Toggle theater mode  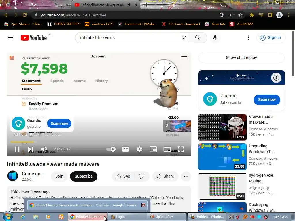pos(167,149)
